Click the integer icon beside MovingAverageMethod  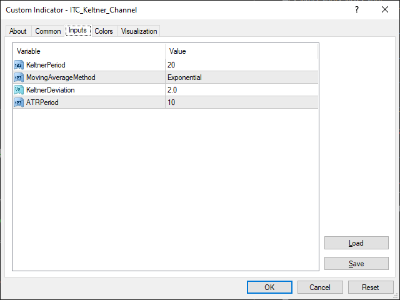19,77
